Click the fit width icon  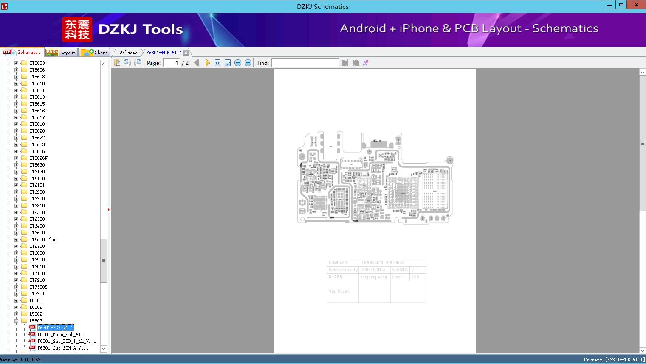point(217,63)
